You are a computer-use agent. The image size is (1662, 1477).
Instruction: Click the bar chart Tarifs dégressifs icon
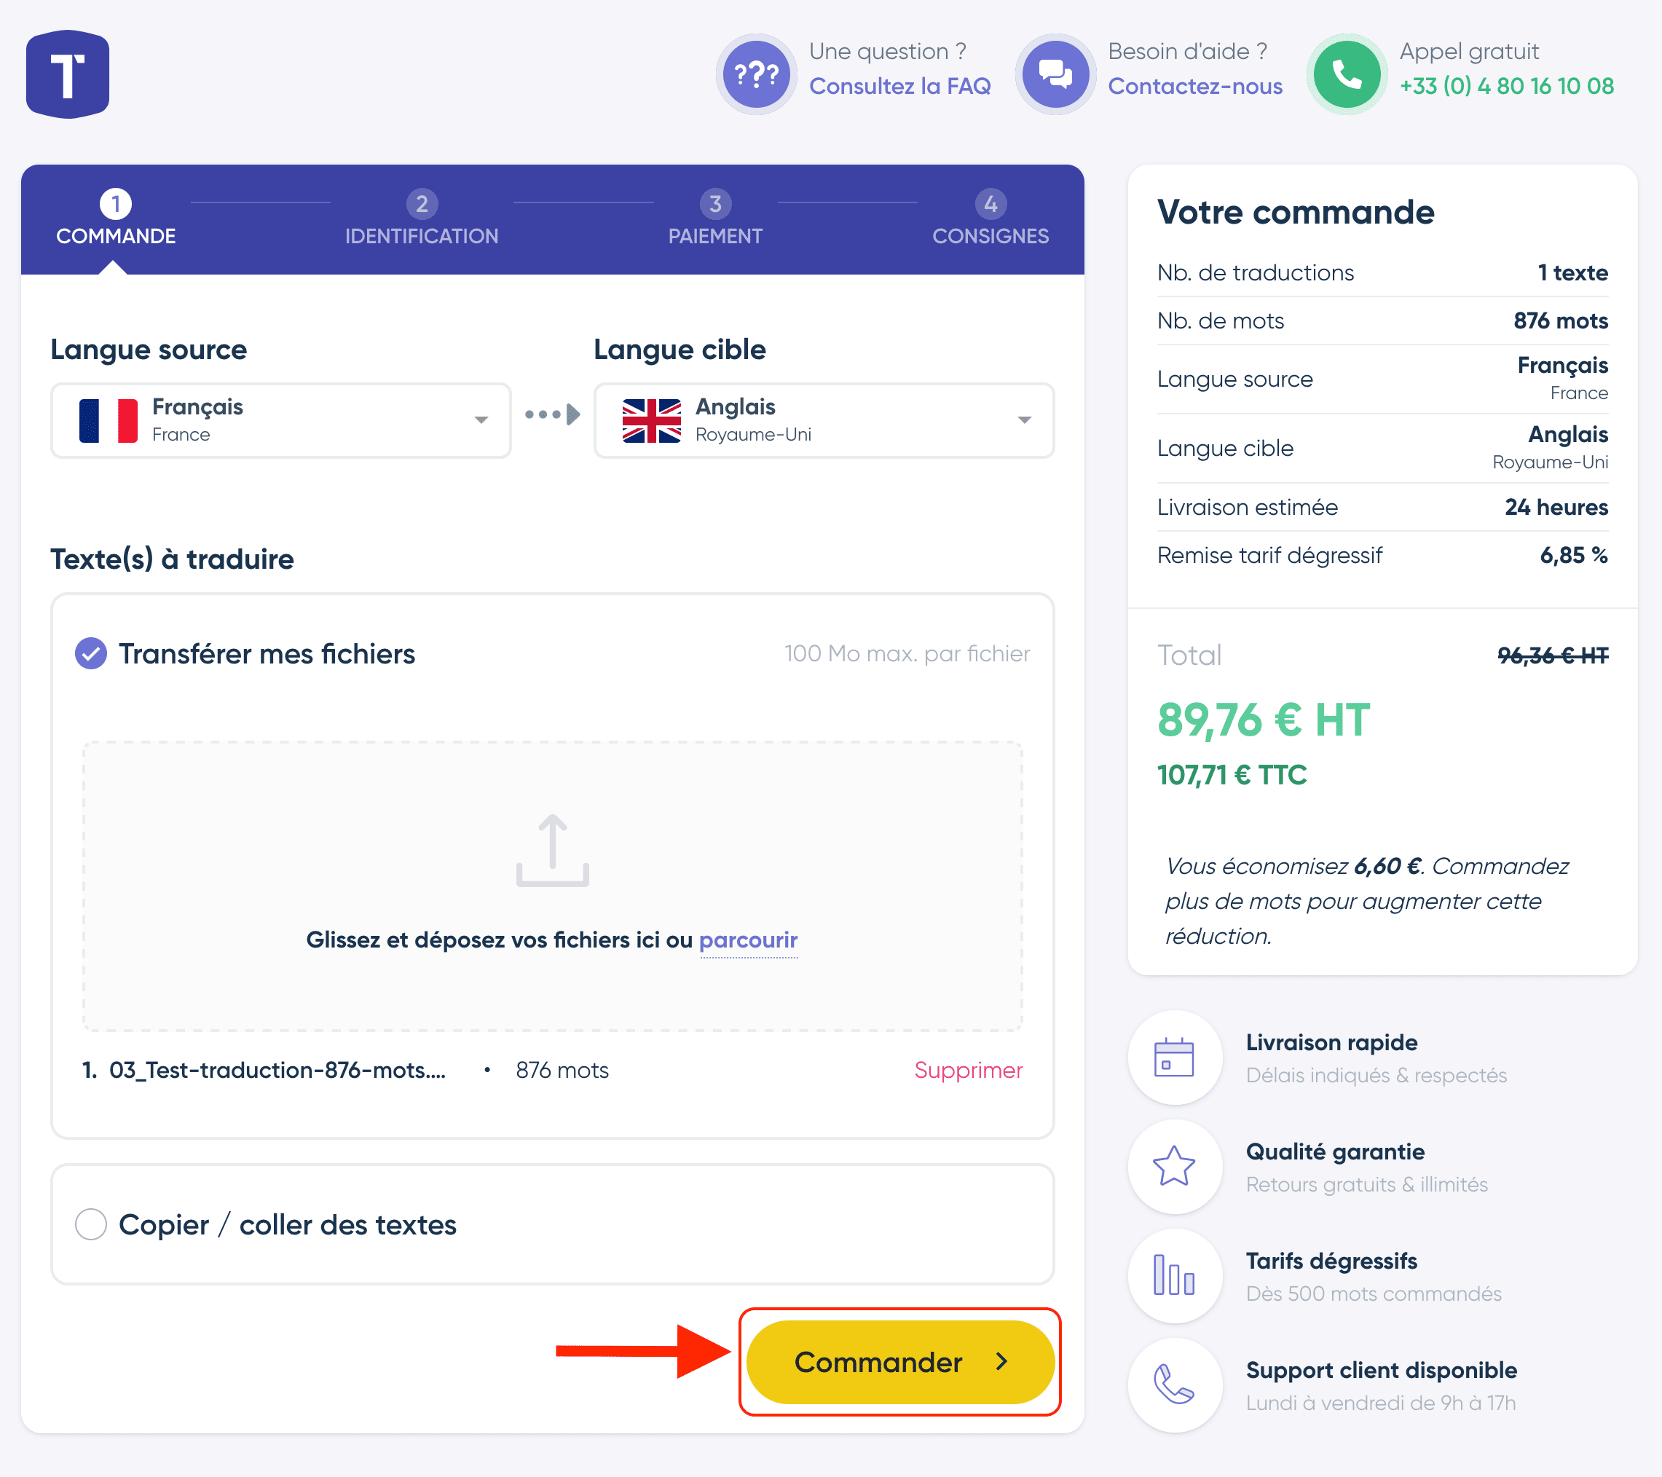tap(1174, 1275)
